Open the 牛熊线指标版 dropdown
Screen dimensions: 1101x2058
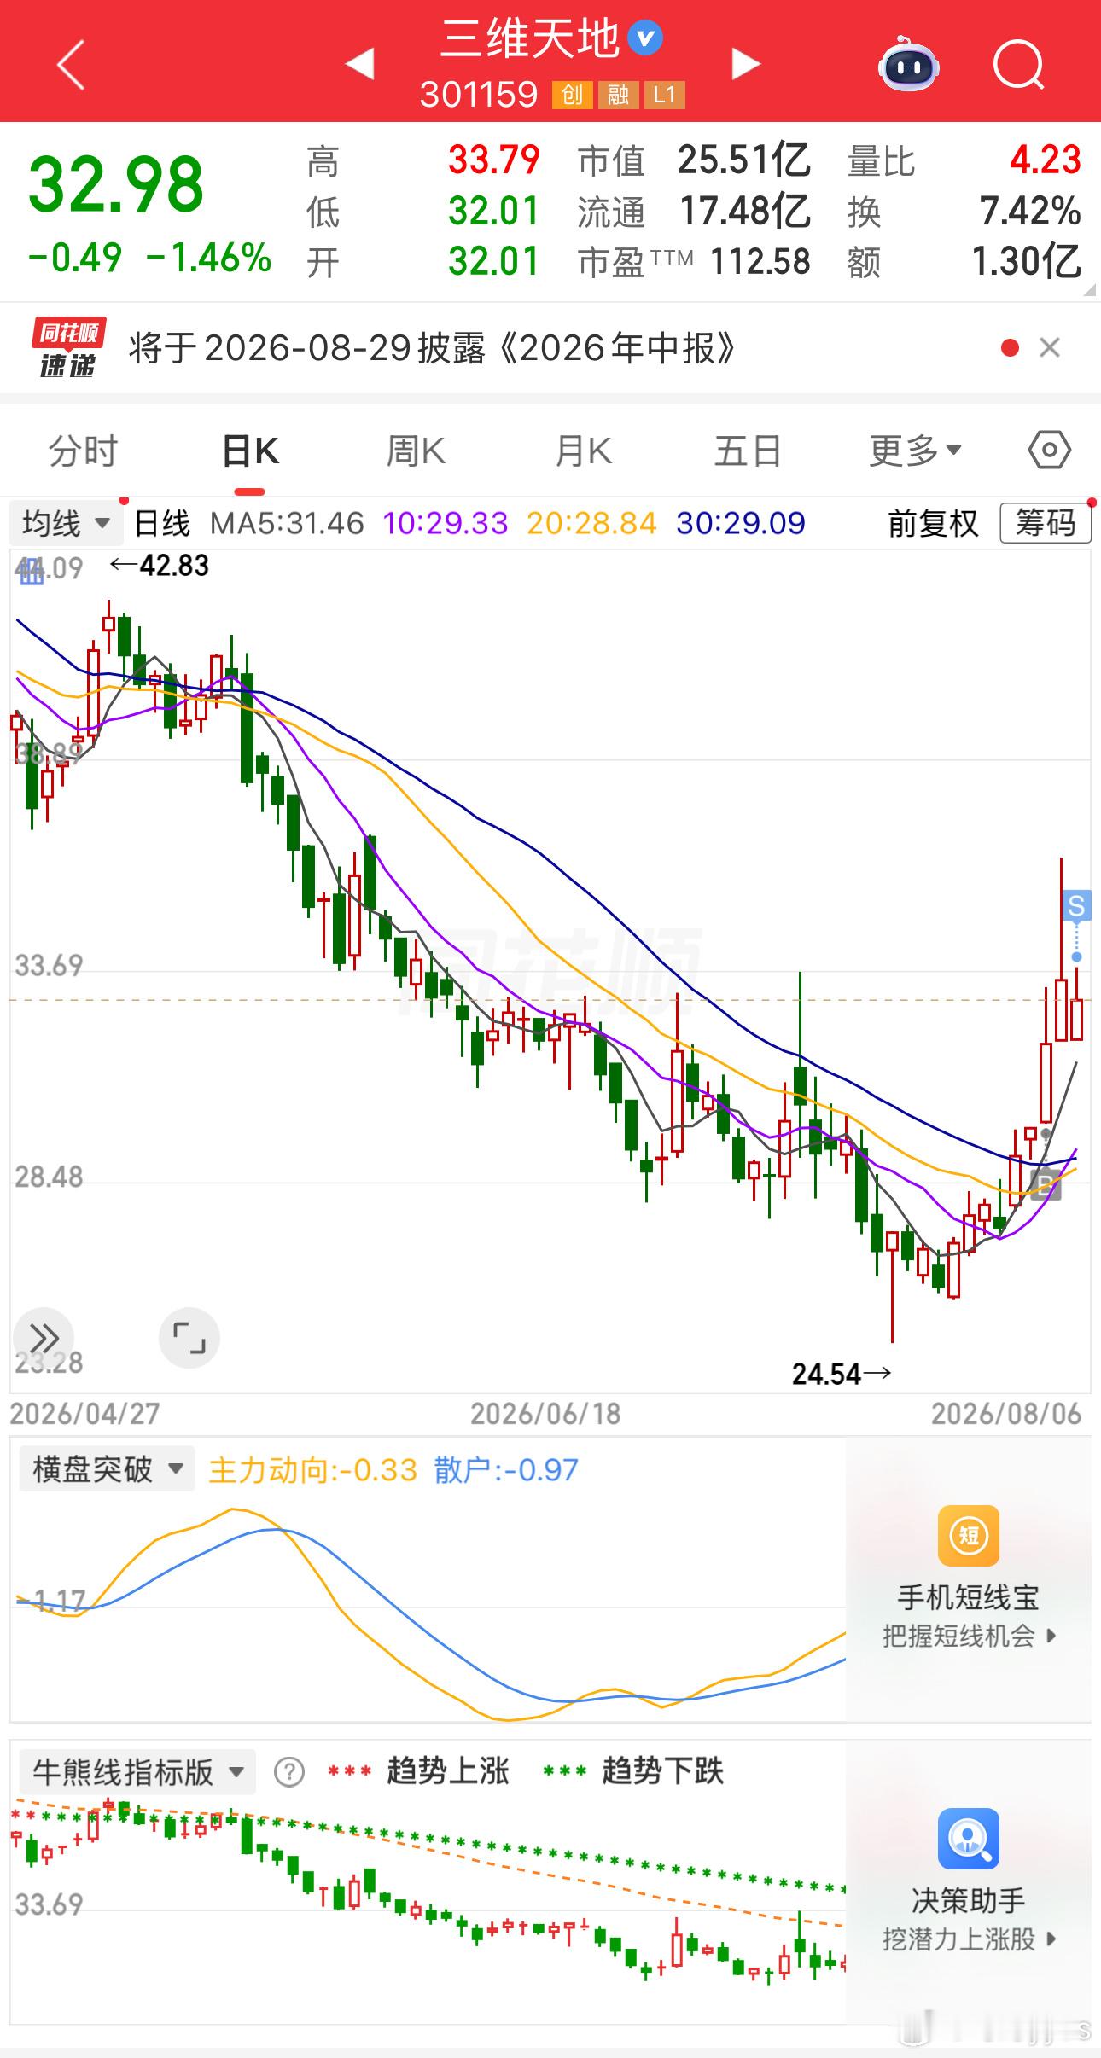pos(138,1772)
